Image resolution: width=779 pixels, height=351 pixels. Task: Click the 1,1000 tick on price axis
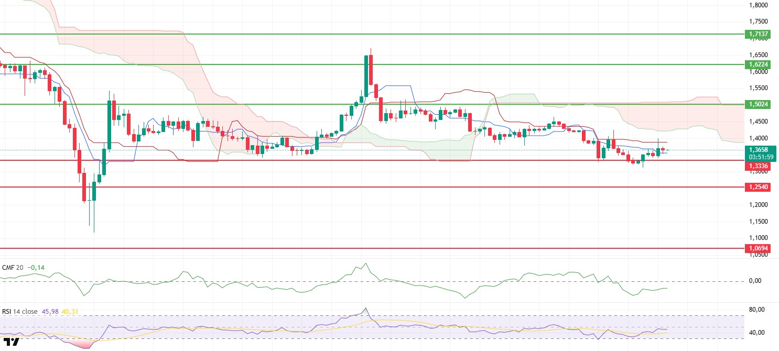[759, 237]
